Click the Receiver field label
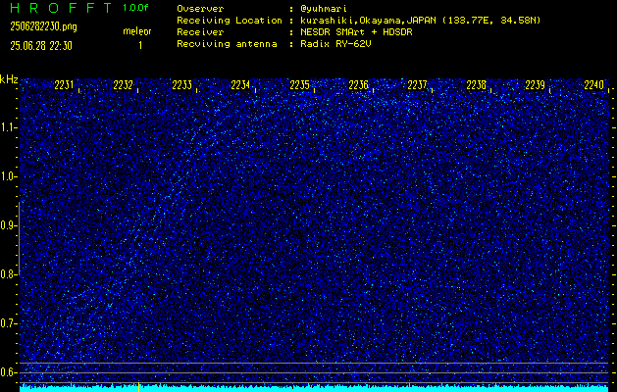617x392 pixels. (x=200, y=32)
